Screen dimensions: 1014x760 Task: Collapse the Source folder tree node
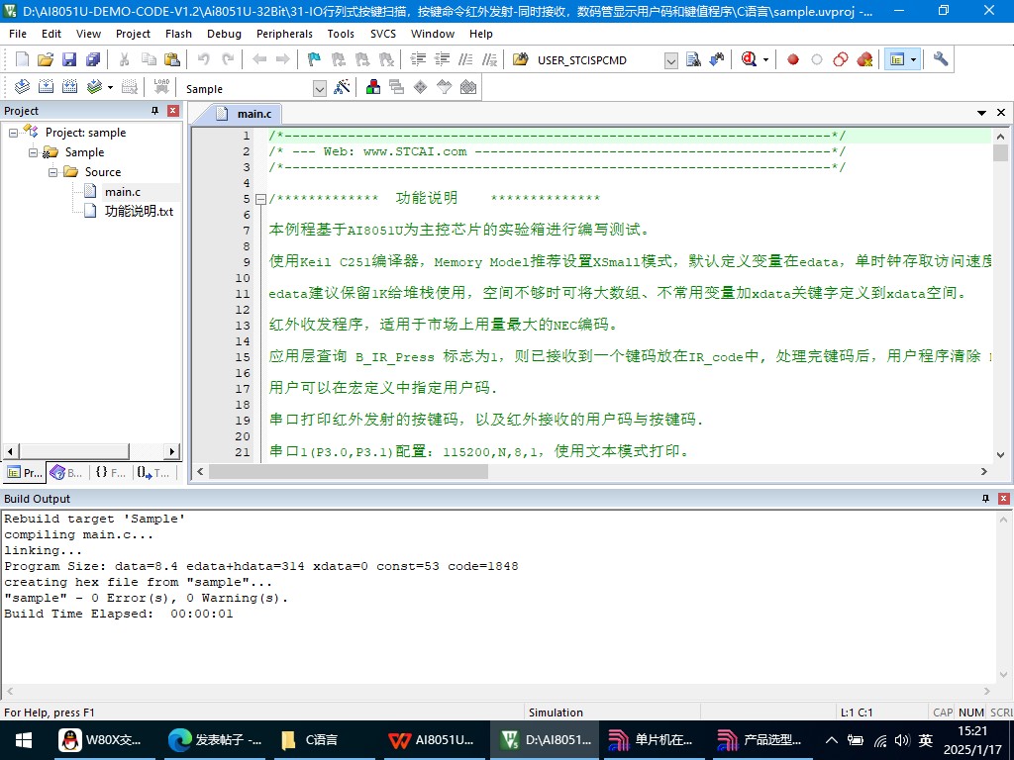(x=53, y=172)
